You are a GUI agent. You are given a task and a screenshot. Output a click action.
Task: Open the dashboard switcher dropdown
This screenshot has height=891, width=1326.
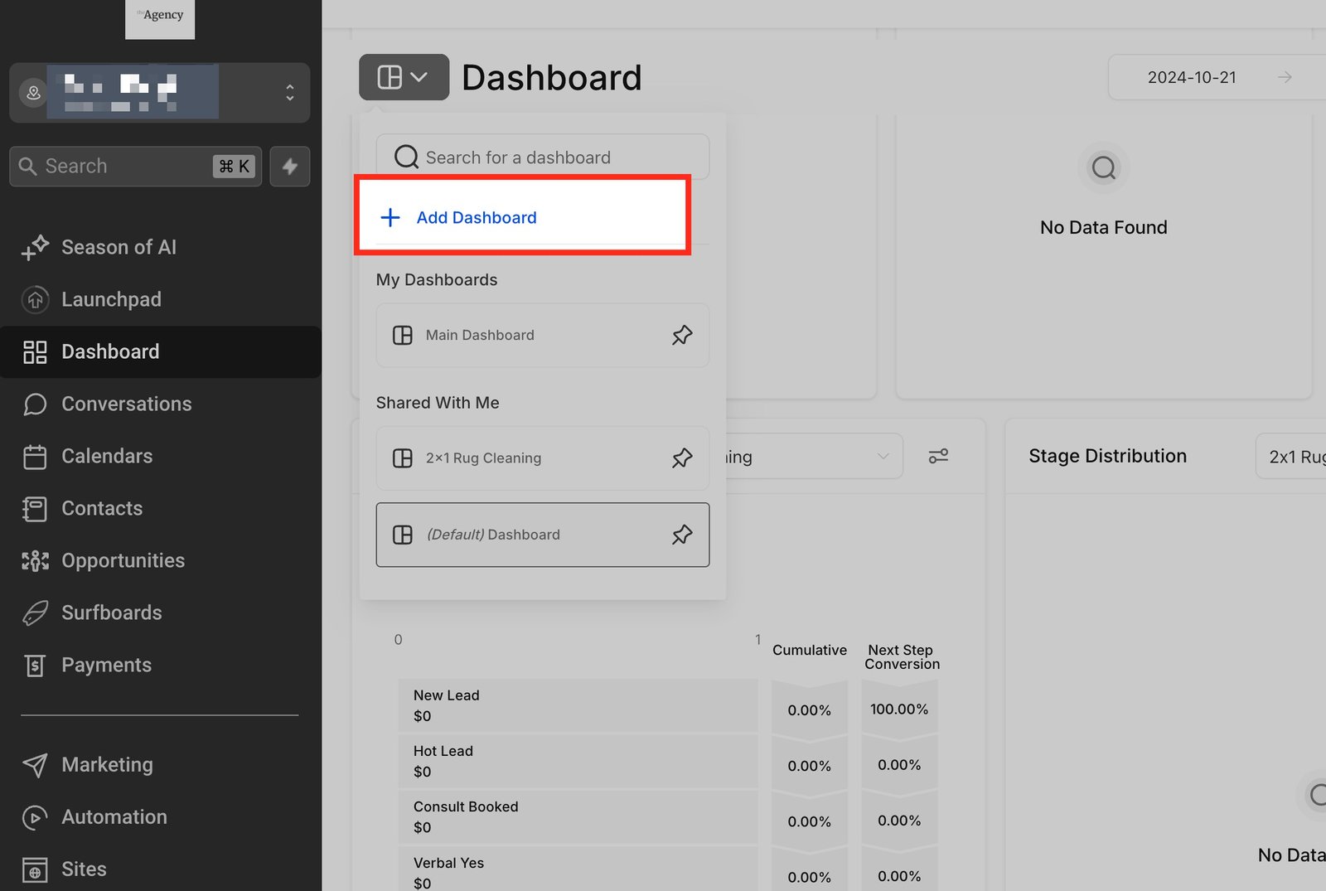[x=404, y=77]
